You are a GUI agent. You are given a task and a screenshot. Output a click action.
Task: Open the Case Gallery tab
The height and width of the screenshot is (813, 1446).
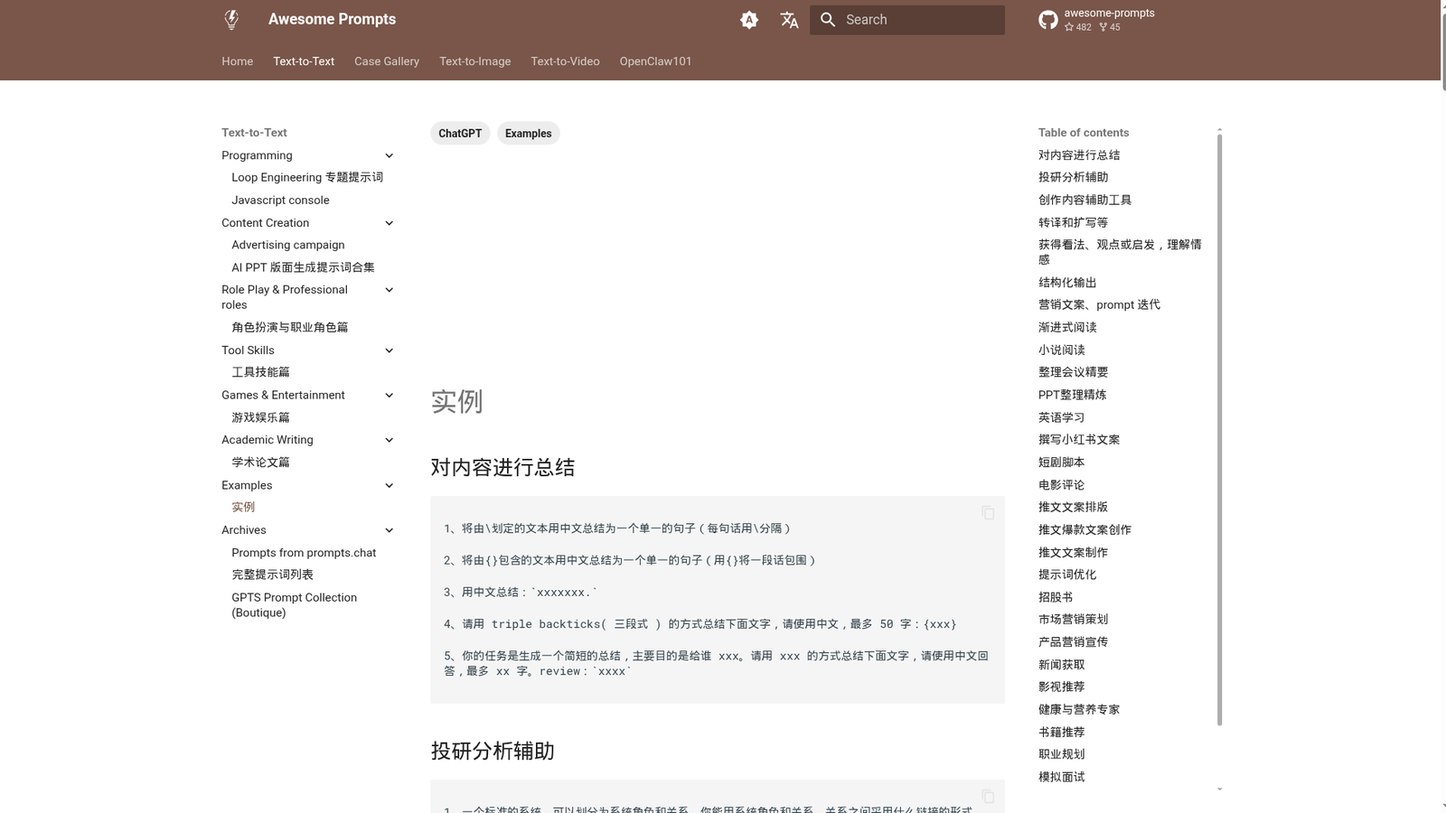(x=387, y=61)
